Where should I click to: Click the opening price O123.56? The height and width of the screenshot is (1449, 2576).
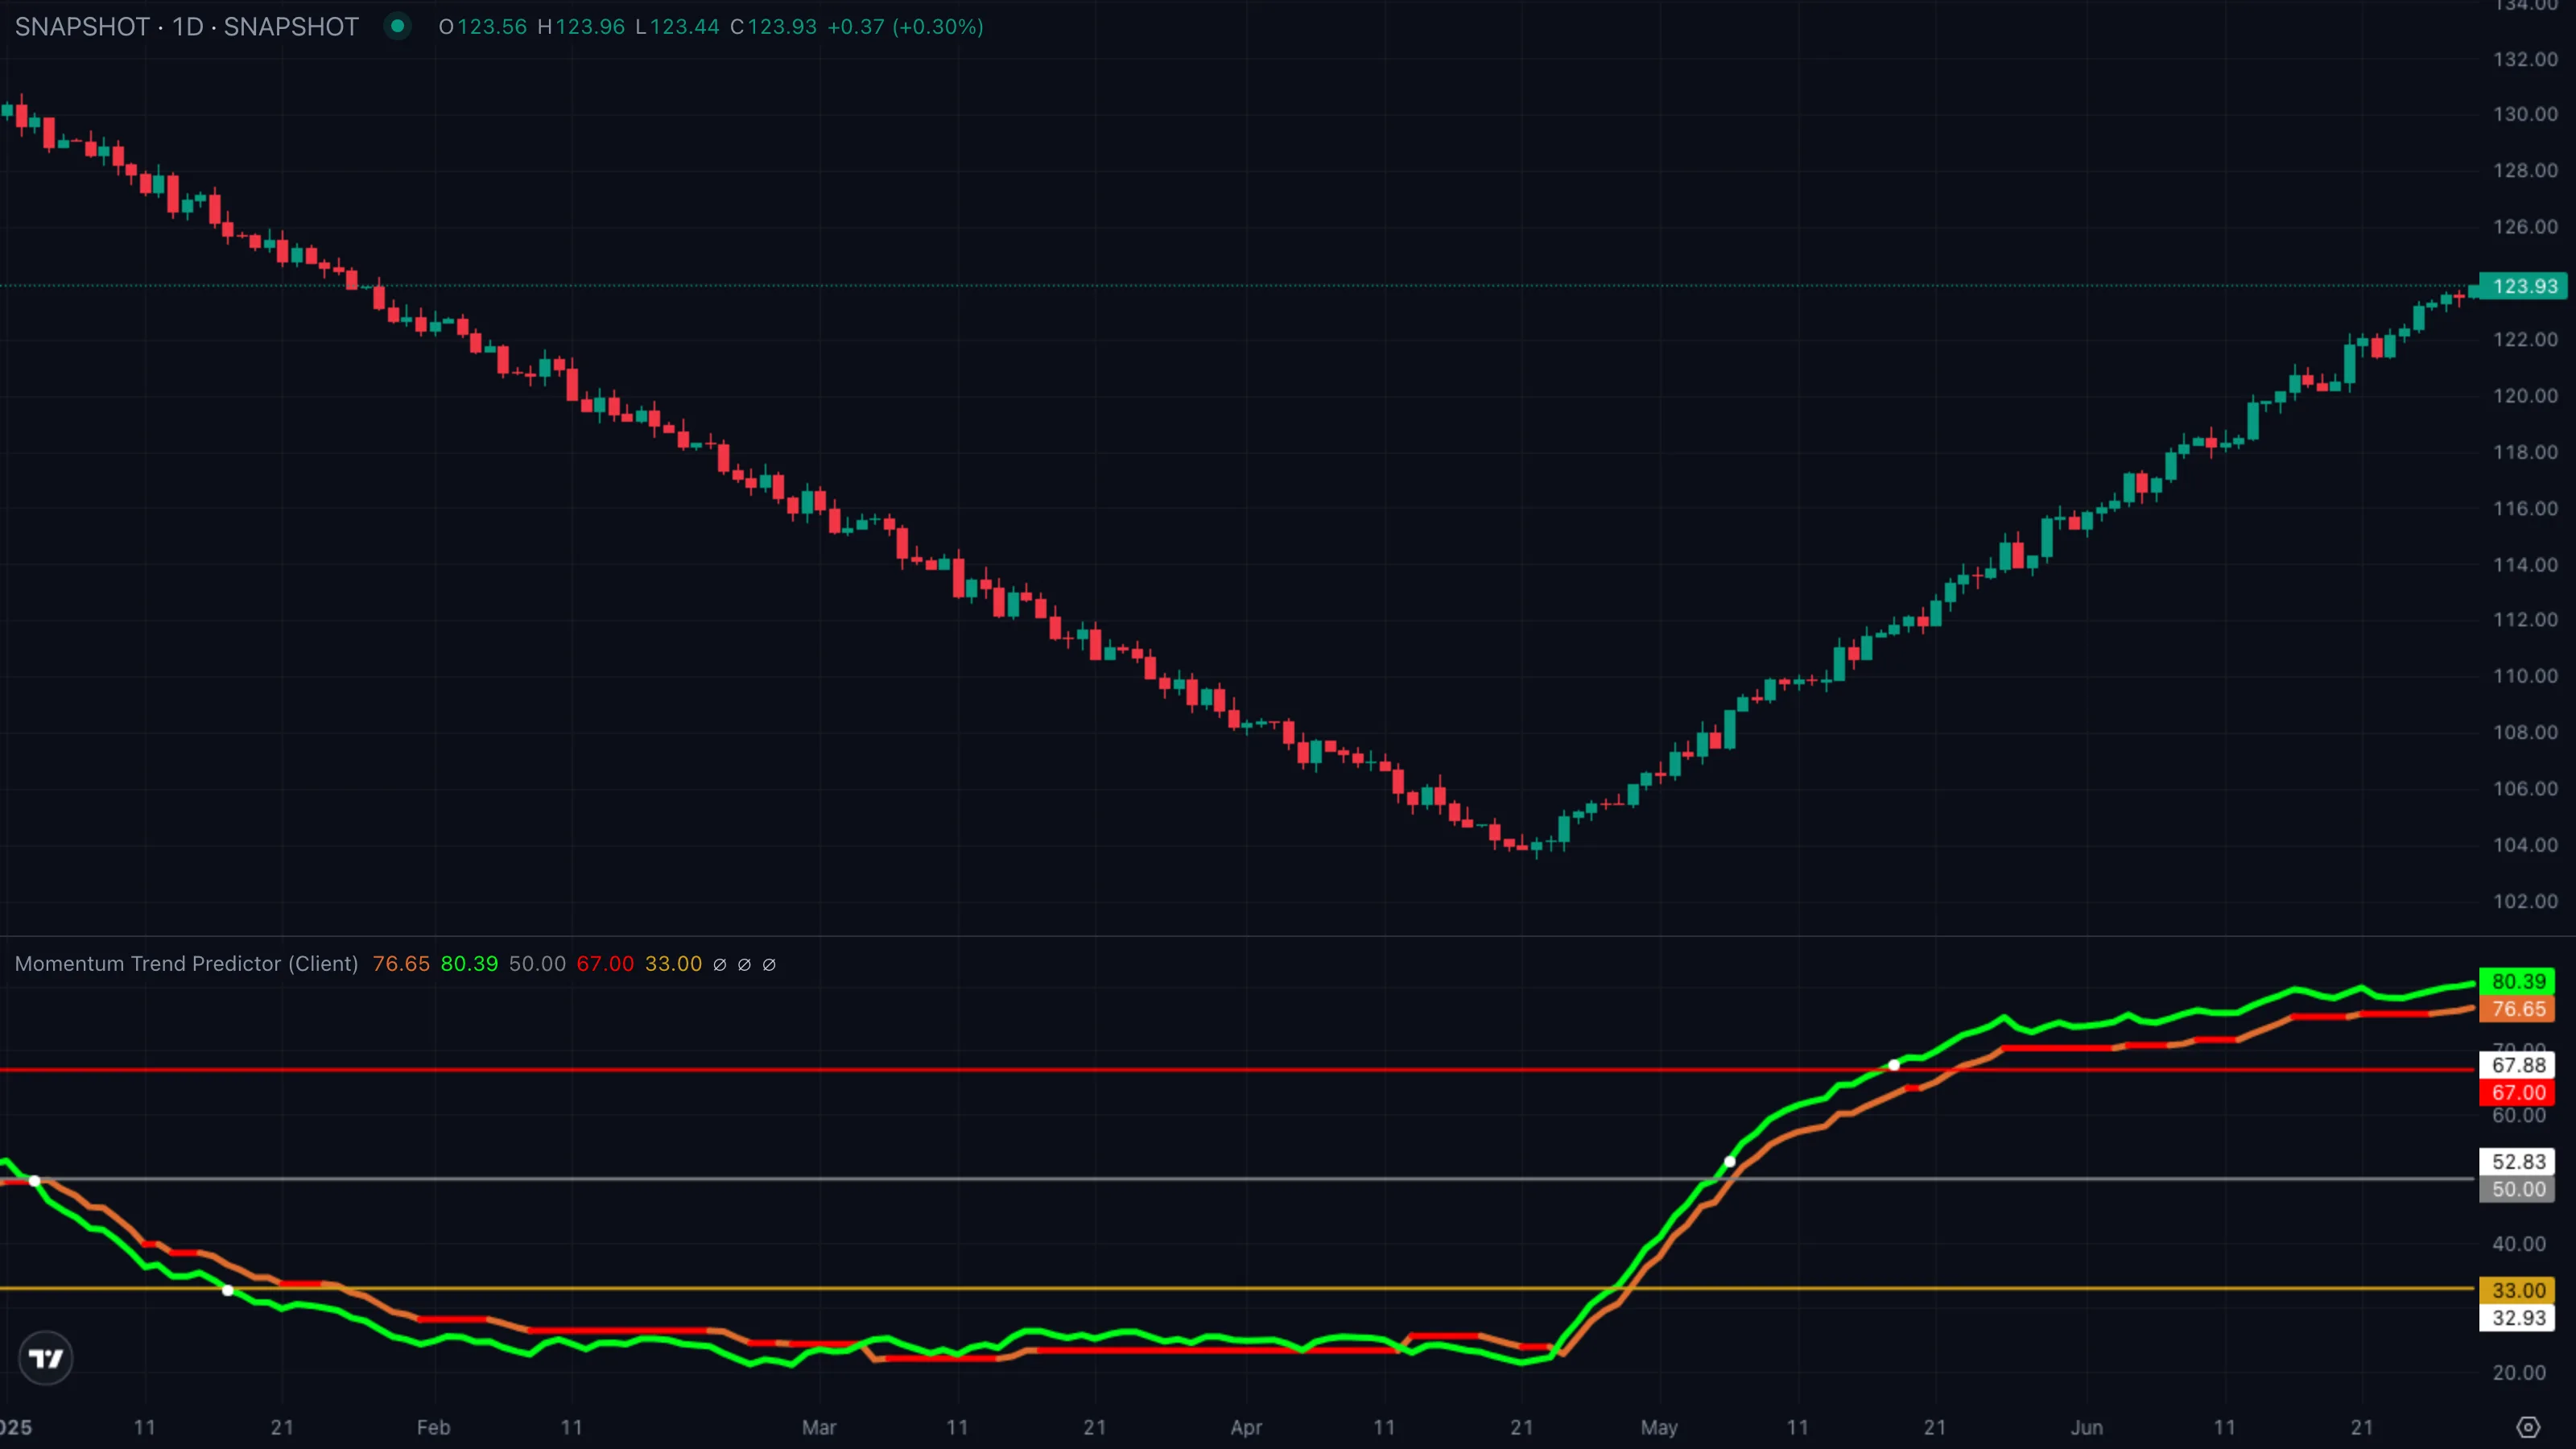click(x=483, y=27)
